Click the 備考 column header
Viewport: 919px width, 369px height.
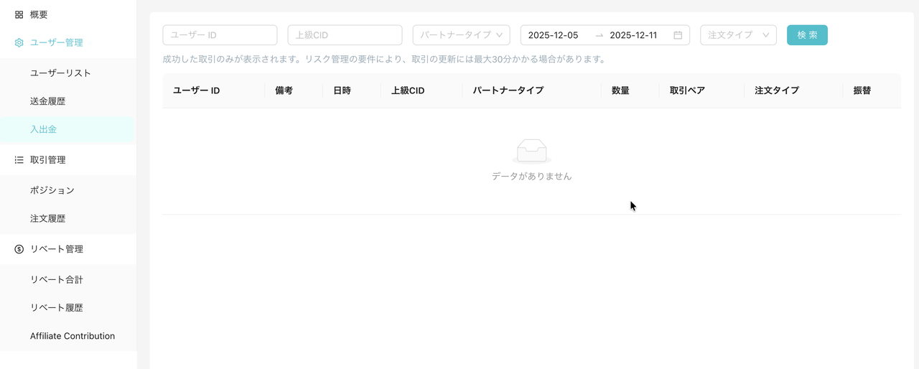click(x=284, y=91)
